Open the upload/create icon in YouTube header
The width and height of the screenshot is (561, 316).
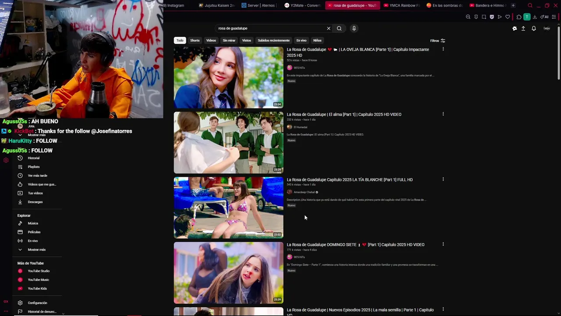pos(523,29)
